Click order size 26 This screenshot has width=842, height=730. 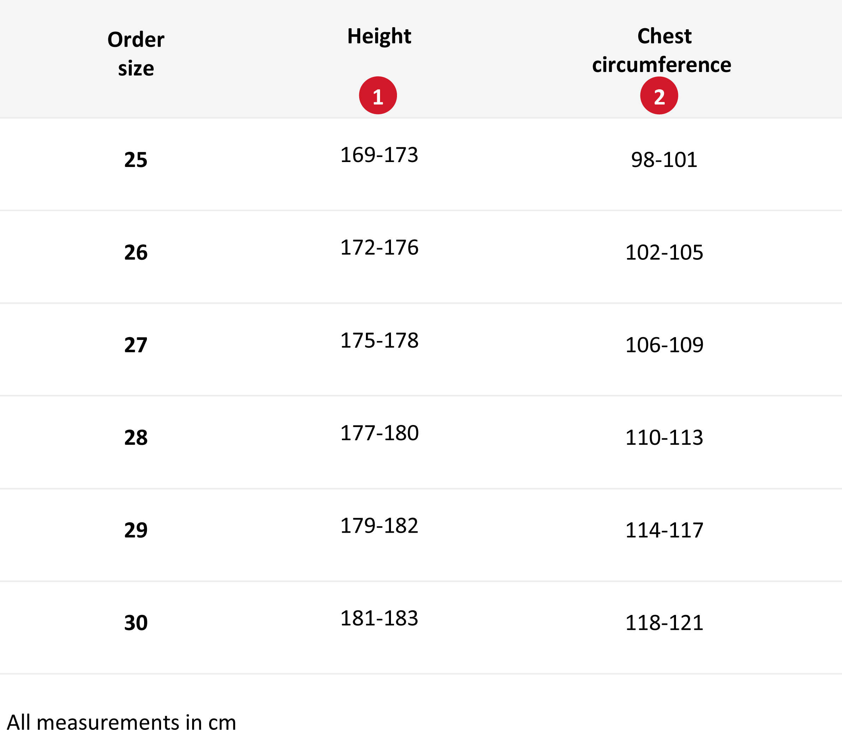coord(136,252)
